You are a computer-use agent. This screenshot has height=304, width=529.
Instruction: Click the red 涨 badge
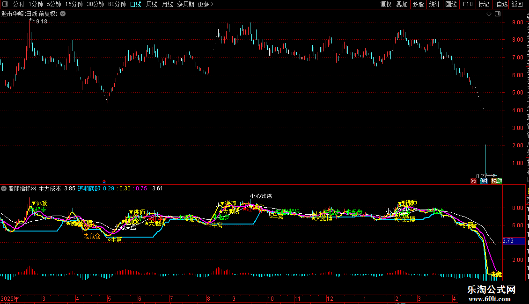(473, 181)
